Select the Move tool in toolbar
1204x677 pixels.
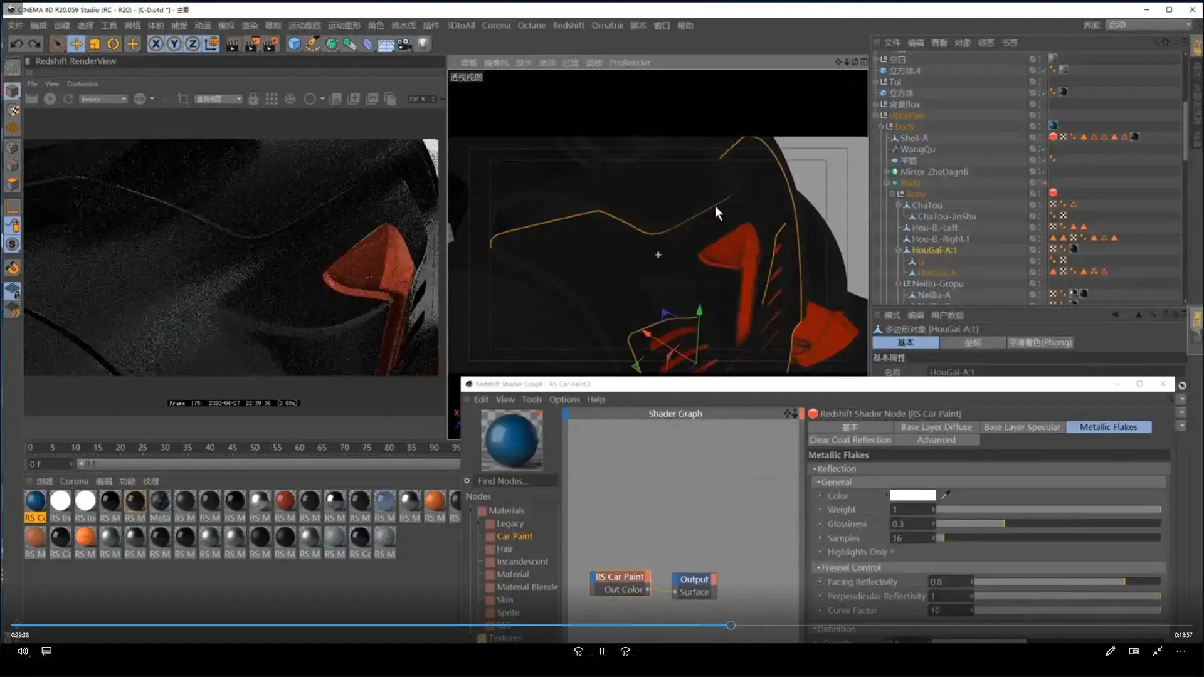pyautogui.click(x=76, y=44)
